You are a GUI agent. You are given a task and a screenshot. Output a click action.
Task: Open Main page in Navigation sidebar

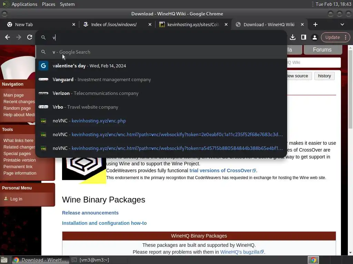13,95
